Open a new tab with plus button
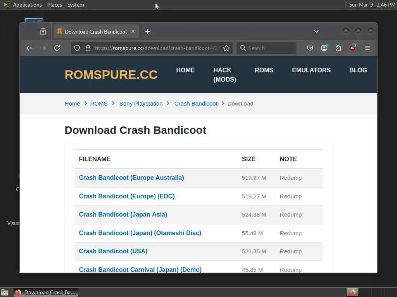397x297 pixels. click(x=148, y=32)
